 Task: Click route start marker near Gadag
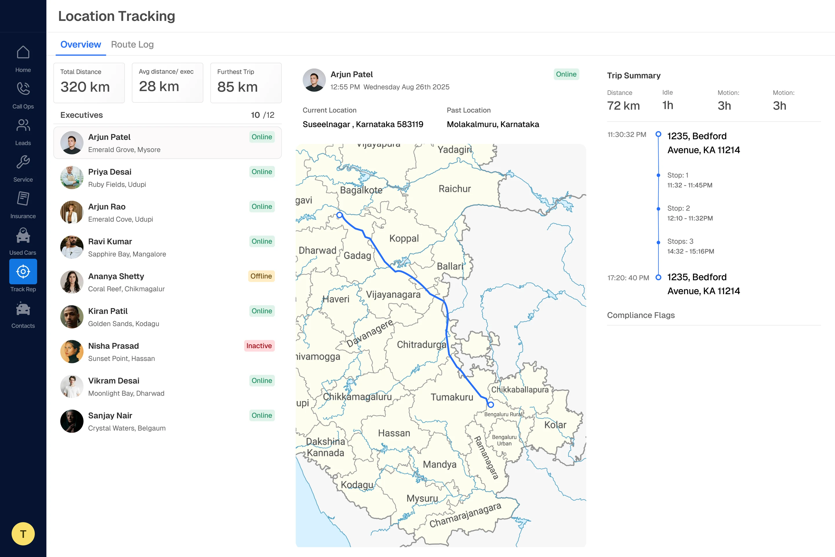pos(340,215)
